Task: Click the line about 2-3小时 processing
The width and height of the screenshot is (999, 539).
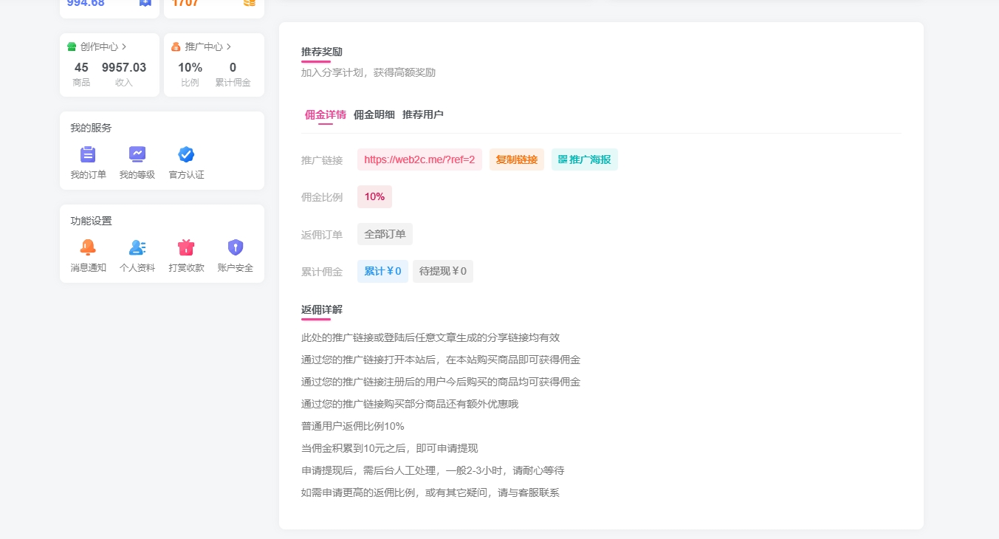Action: (x=433, y=470)
